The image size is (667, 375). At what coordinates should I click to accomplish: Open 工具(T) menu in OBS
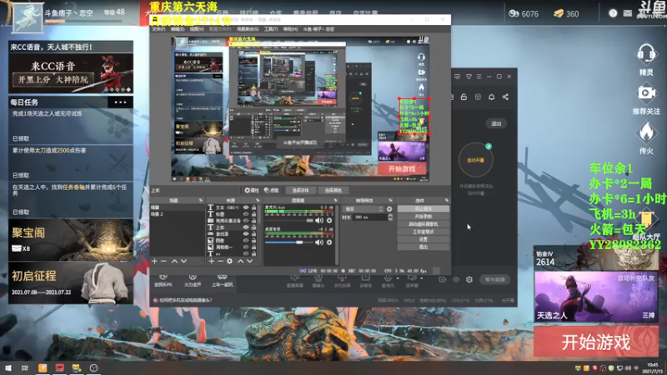(x=271, y=29)
